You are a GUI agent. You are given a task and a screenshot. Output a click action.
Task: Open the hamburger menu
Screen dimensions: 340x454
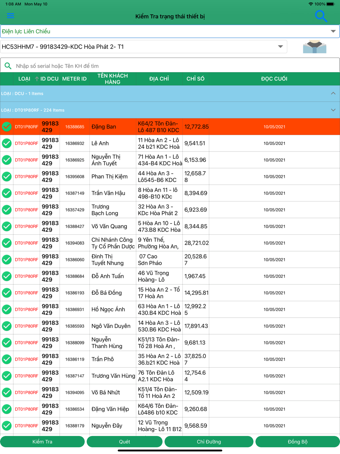pos(11,16)
